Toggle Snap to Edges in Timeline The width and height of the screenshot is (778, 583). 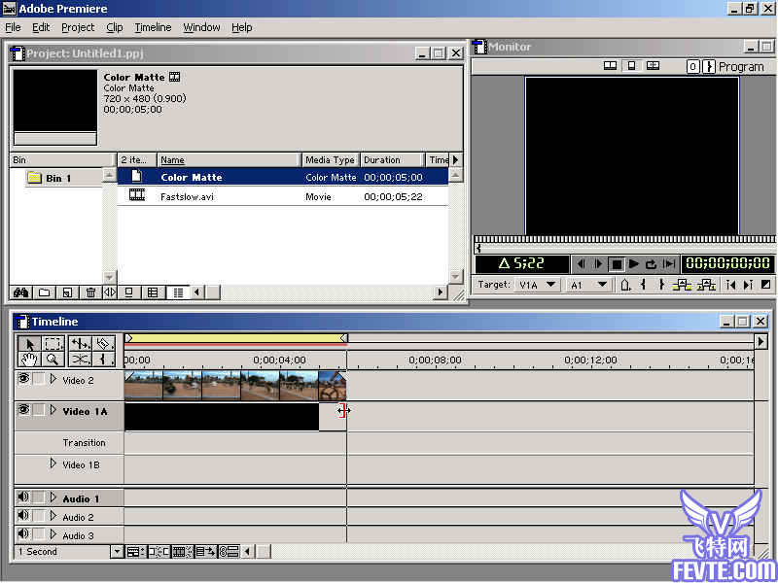[x=159, y=551]
